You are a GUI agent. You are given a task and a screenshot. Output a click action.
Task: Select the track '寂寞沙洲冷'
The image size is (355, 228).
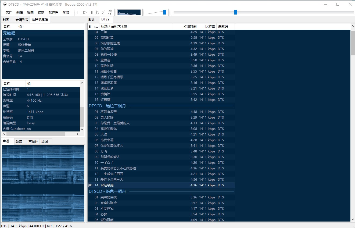161,203
